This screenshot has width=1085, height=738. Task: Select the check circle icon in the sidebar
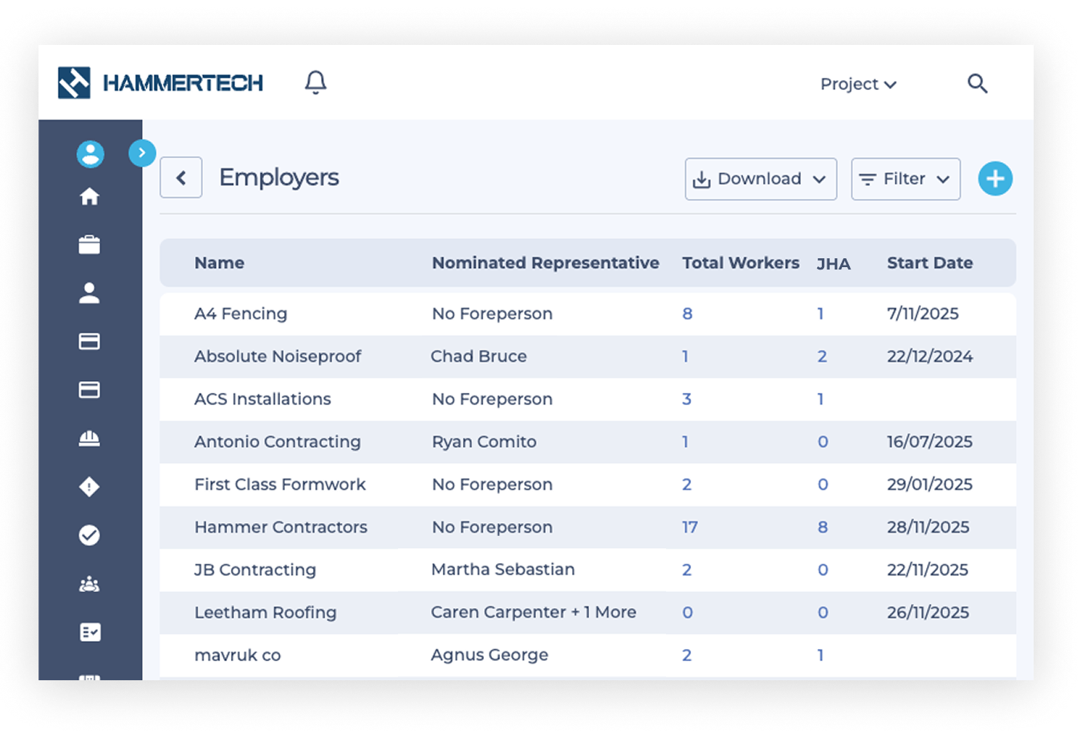(x=90, y=535)
